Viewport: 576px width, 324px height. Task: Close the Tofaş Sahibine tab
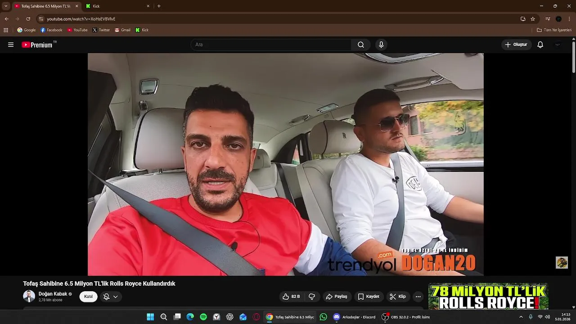[76, 6]
